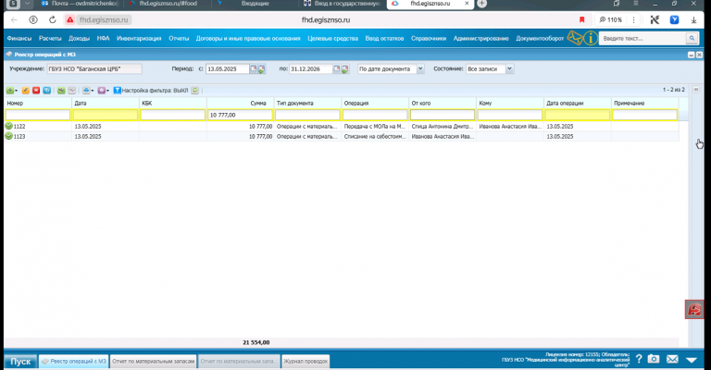711x370 pixels.
Task: Expand print dropdown arrow
Action: pos(93,91)
